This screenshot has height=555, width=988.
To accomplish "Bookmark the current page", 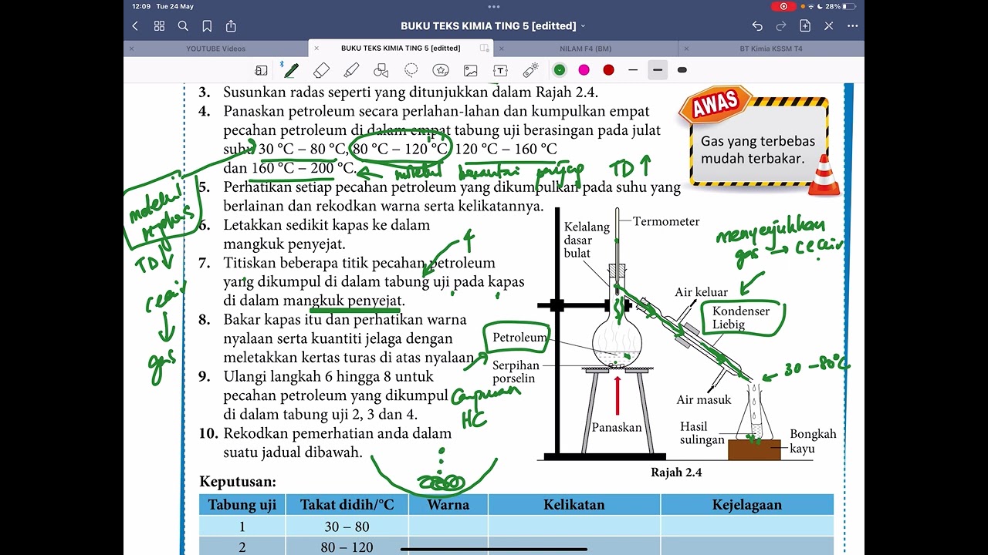I will tap(207, 26).
